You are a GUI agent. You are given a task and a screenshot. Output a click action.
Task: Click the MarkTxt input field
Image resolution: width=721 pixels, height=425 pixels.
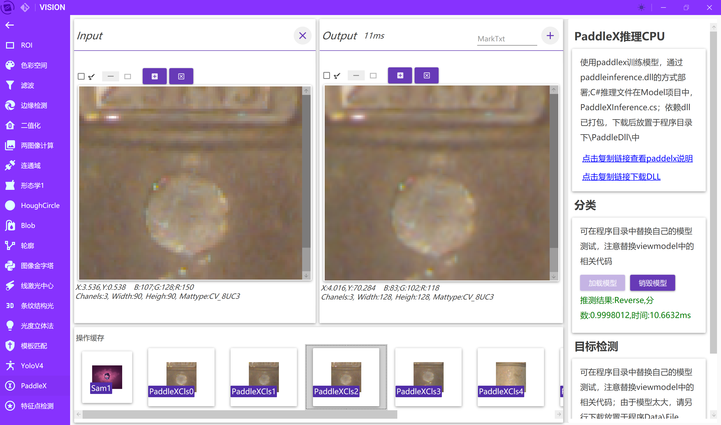tap(507, 39)
